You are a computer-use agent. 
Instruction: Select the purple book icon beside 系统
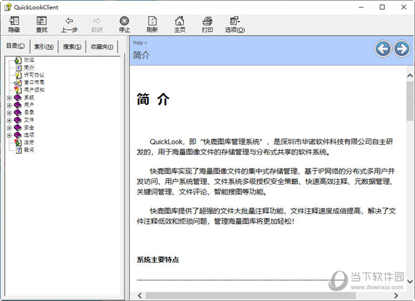tap(18, 98)
